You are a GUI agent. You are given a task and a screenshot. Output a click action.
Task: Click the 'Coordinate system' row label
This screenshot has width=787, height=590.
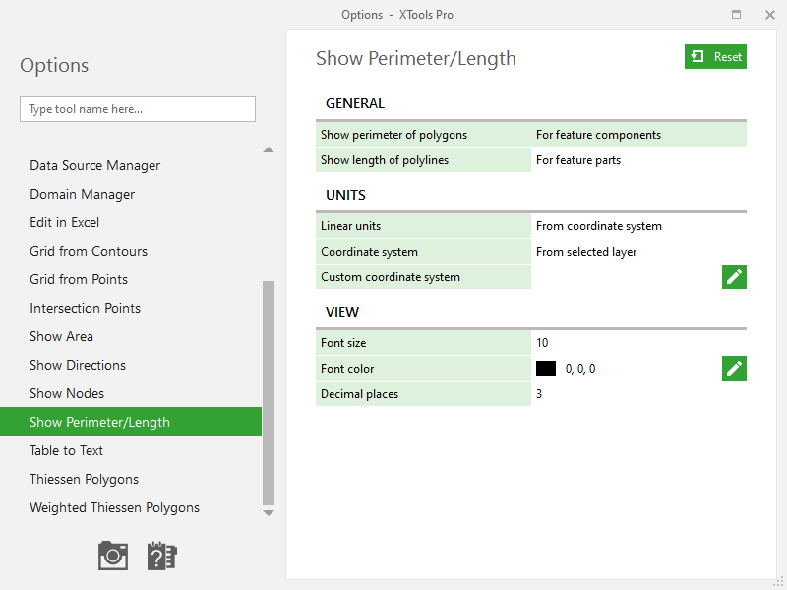click(369, 252)
